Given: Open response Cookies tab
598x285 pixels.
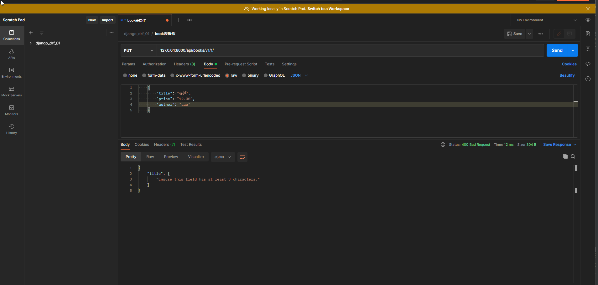Looking at the screenshot, I should tap(142, 145).
